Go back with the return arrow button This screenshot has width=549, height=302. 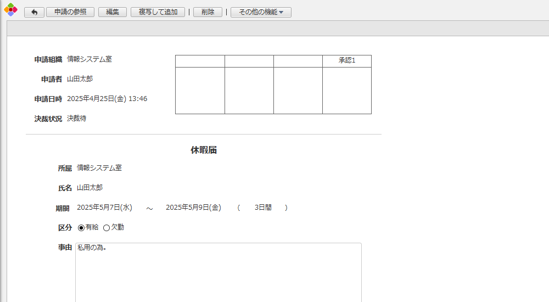tap(34, 12)
